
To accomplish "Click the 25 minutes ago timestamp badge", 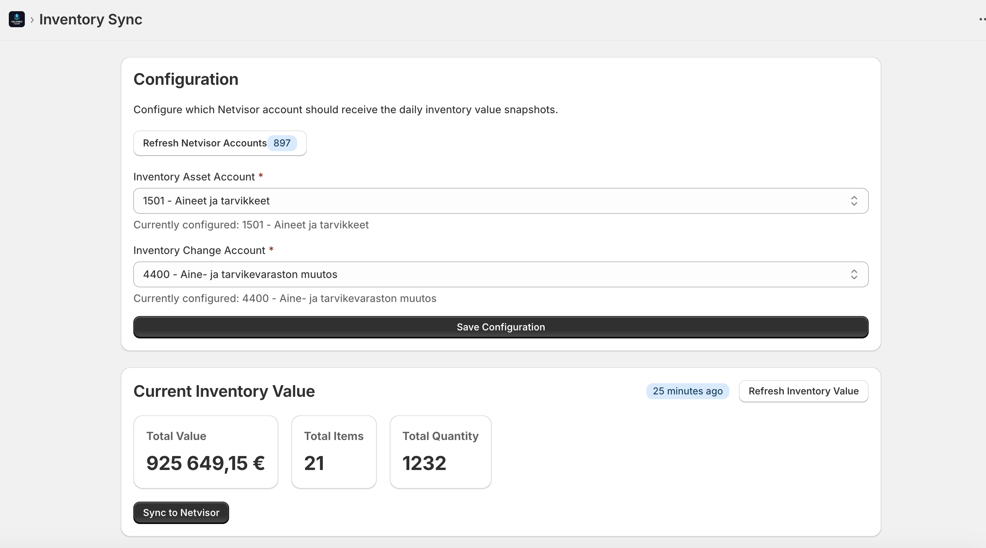I will pyautogui.click(x=687, y=391).
